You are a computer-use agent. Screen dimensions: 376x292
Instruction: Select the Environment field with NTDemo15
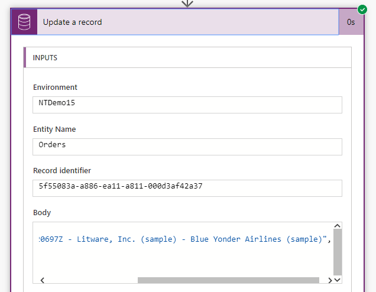[187, 105]
